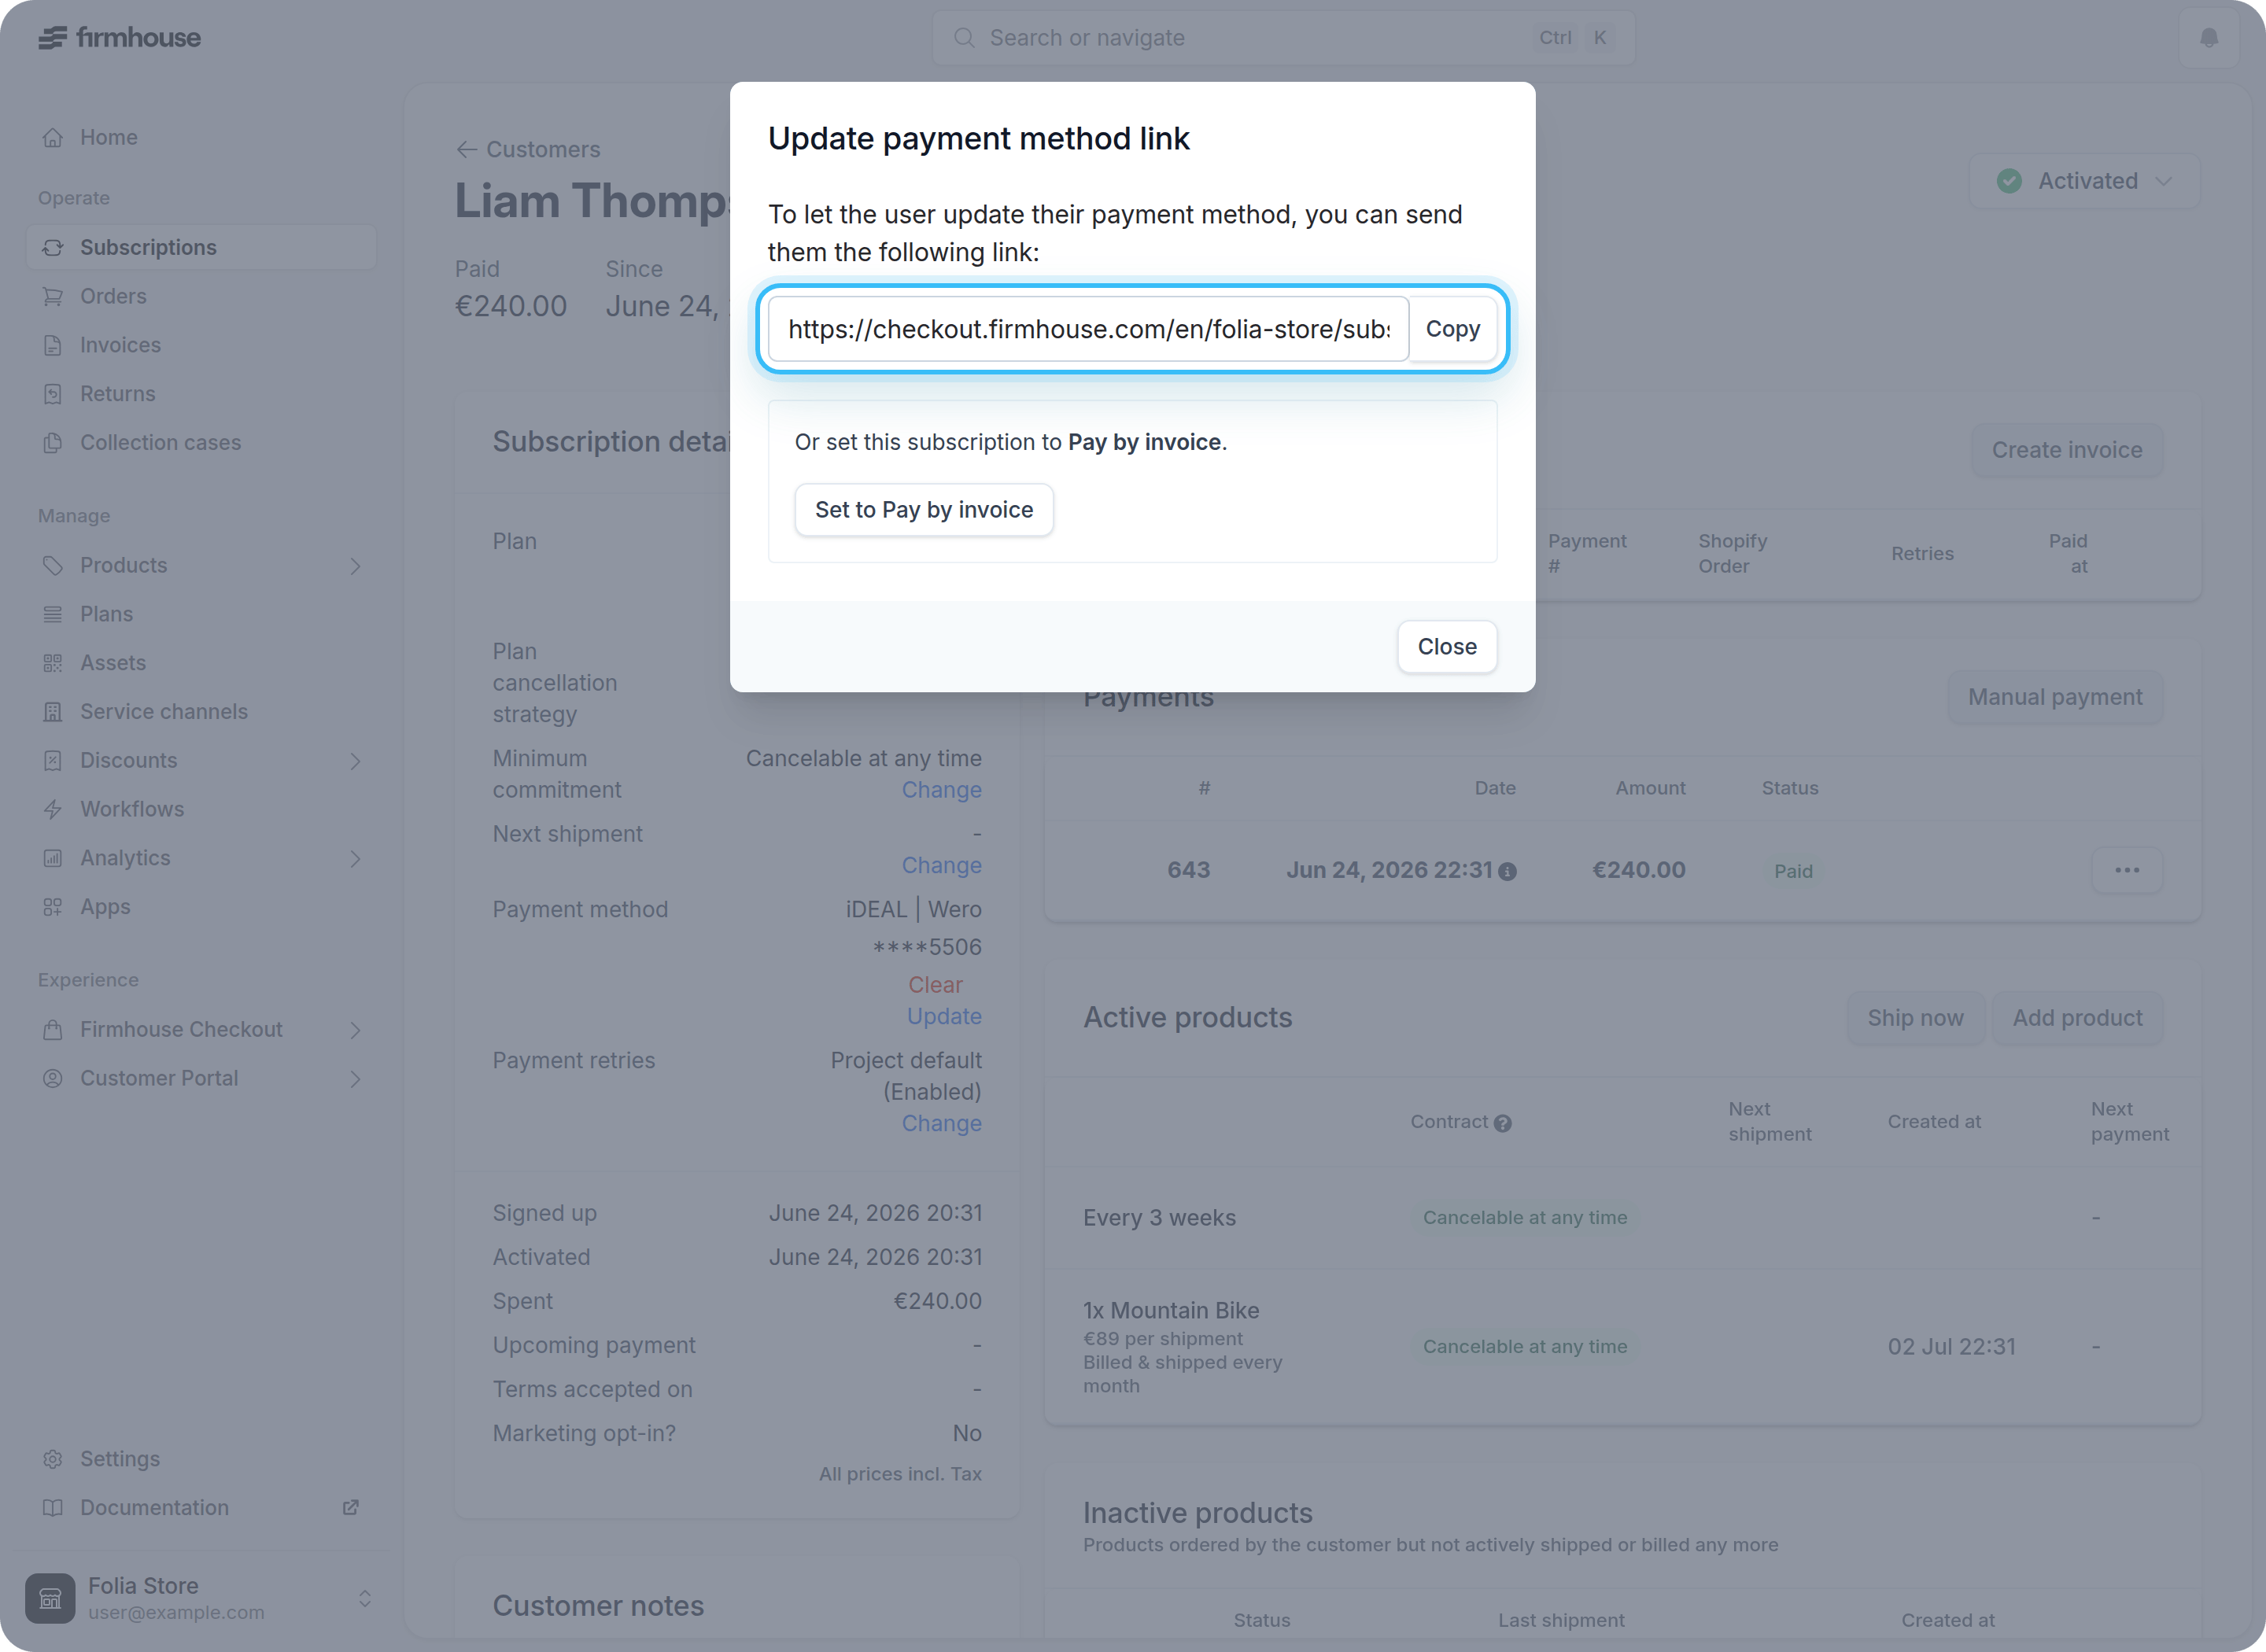Open the Activated status dropdown
The width and height of the screenshot is (2266, 1652).
point(2084,181)
